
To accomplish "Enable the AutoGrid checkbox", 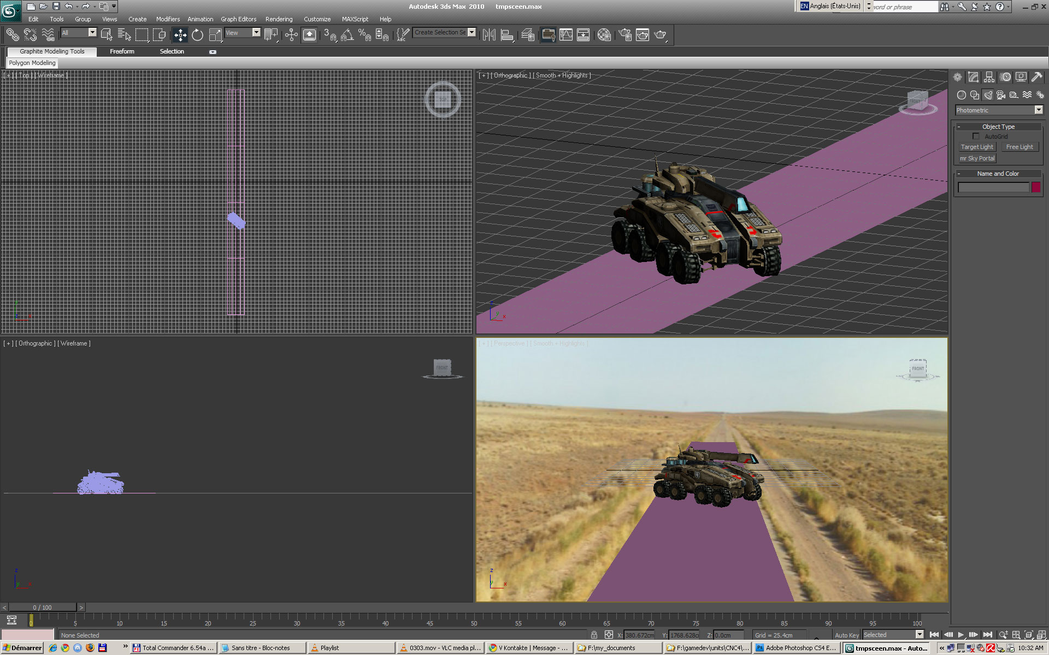I will pyautogui.click(x=976, y=136).
